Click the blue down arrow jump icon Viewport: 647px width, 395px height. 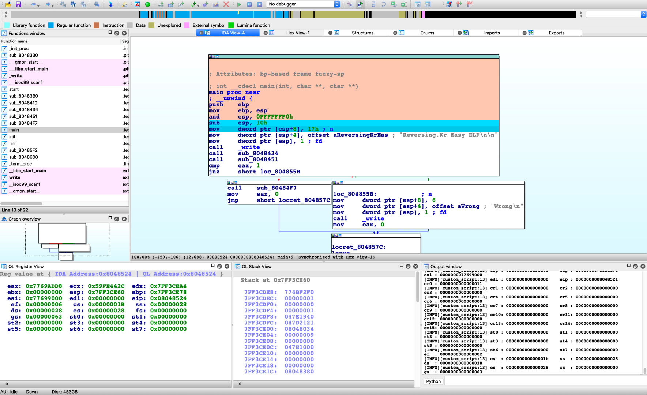pyautogui.click(x=110, y=4)
